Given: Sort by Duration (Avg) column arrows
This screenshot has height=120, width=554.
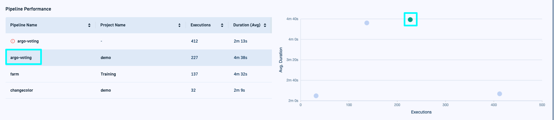Looking at the screenshot, I should pos(265,25).
